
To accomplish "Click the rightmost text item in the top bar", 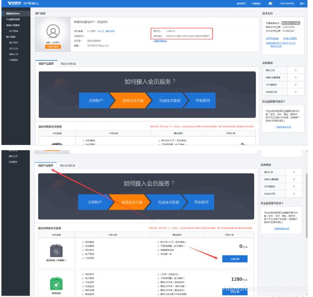I will coord(302,3).
